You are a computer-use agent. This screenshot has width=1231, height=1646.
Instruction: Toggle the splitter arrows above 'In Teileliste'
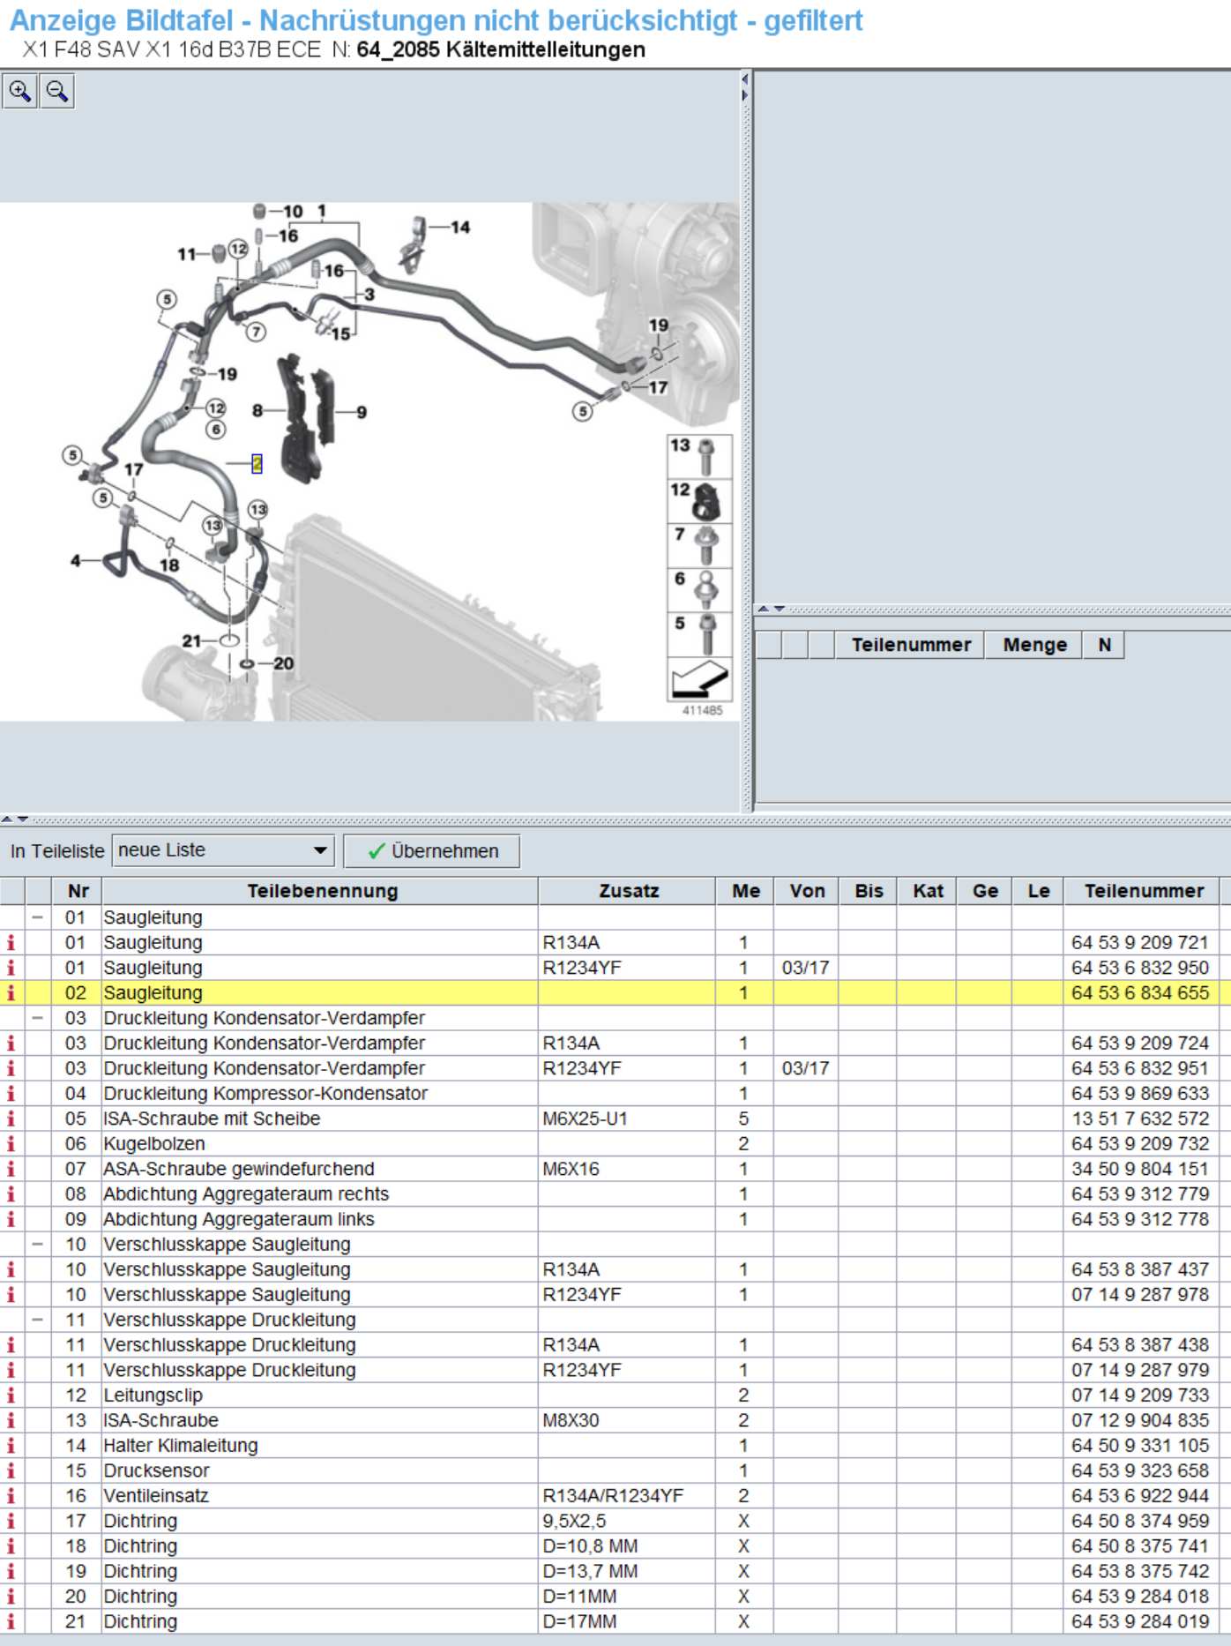click(15, 819)
